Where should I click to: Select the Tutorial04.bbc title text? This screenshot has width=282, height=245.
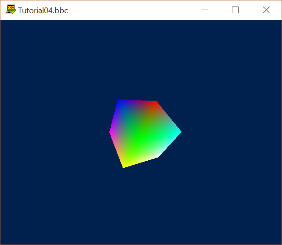click(x=43, y=11)
